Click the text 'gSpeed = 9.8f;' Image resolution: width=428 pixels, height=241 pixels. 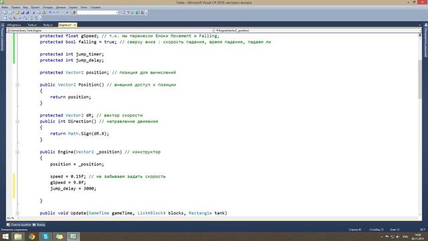pyautogui.click(x=68, y=183)
